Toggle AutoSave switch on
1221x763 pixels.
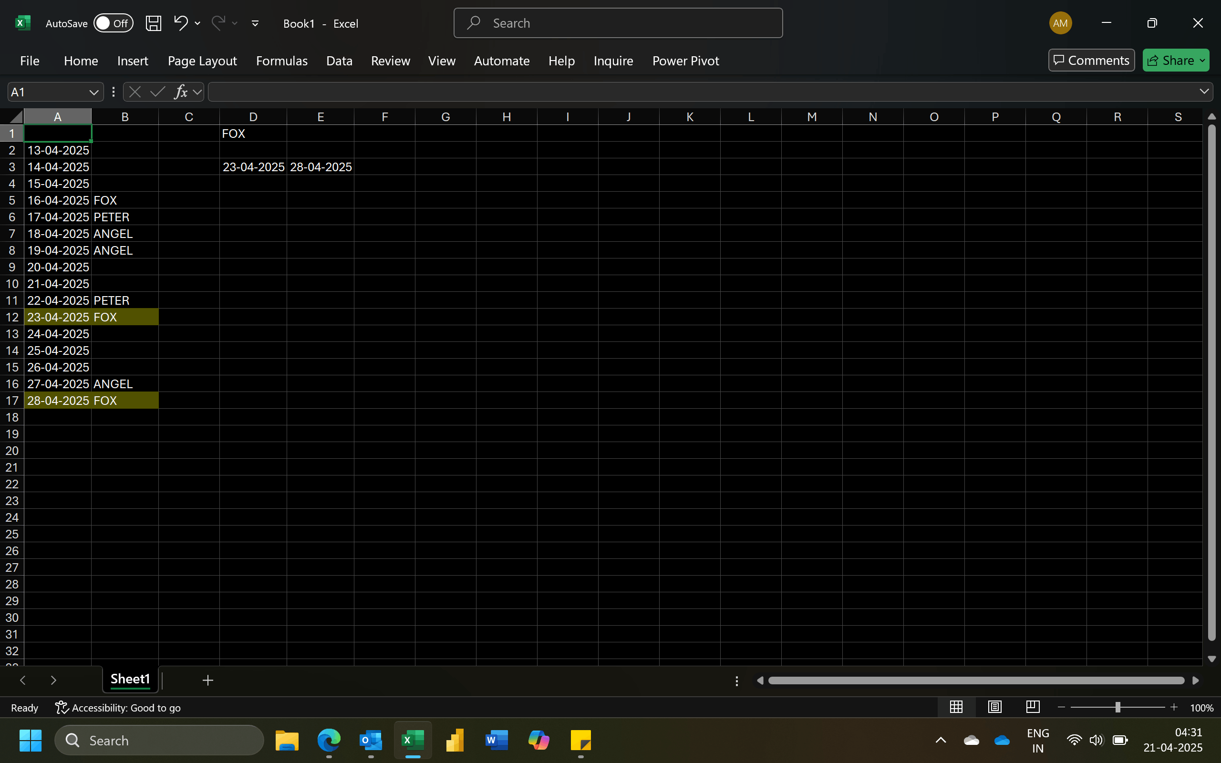click(113, 23)
